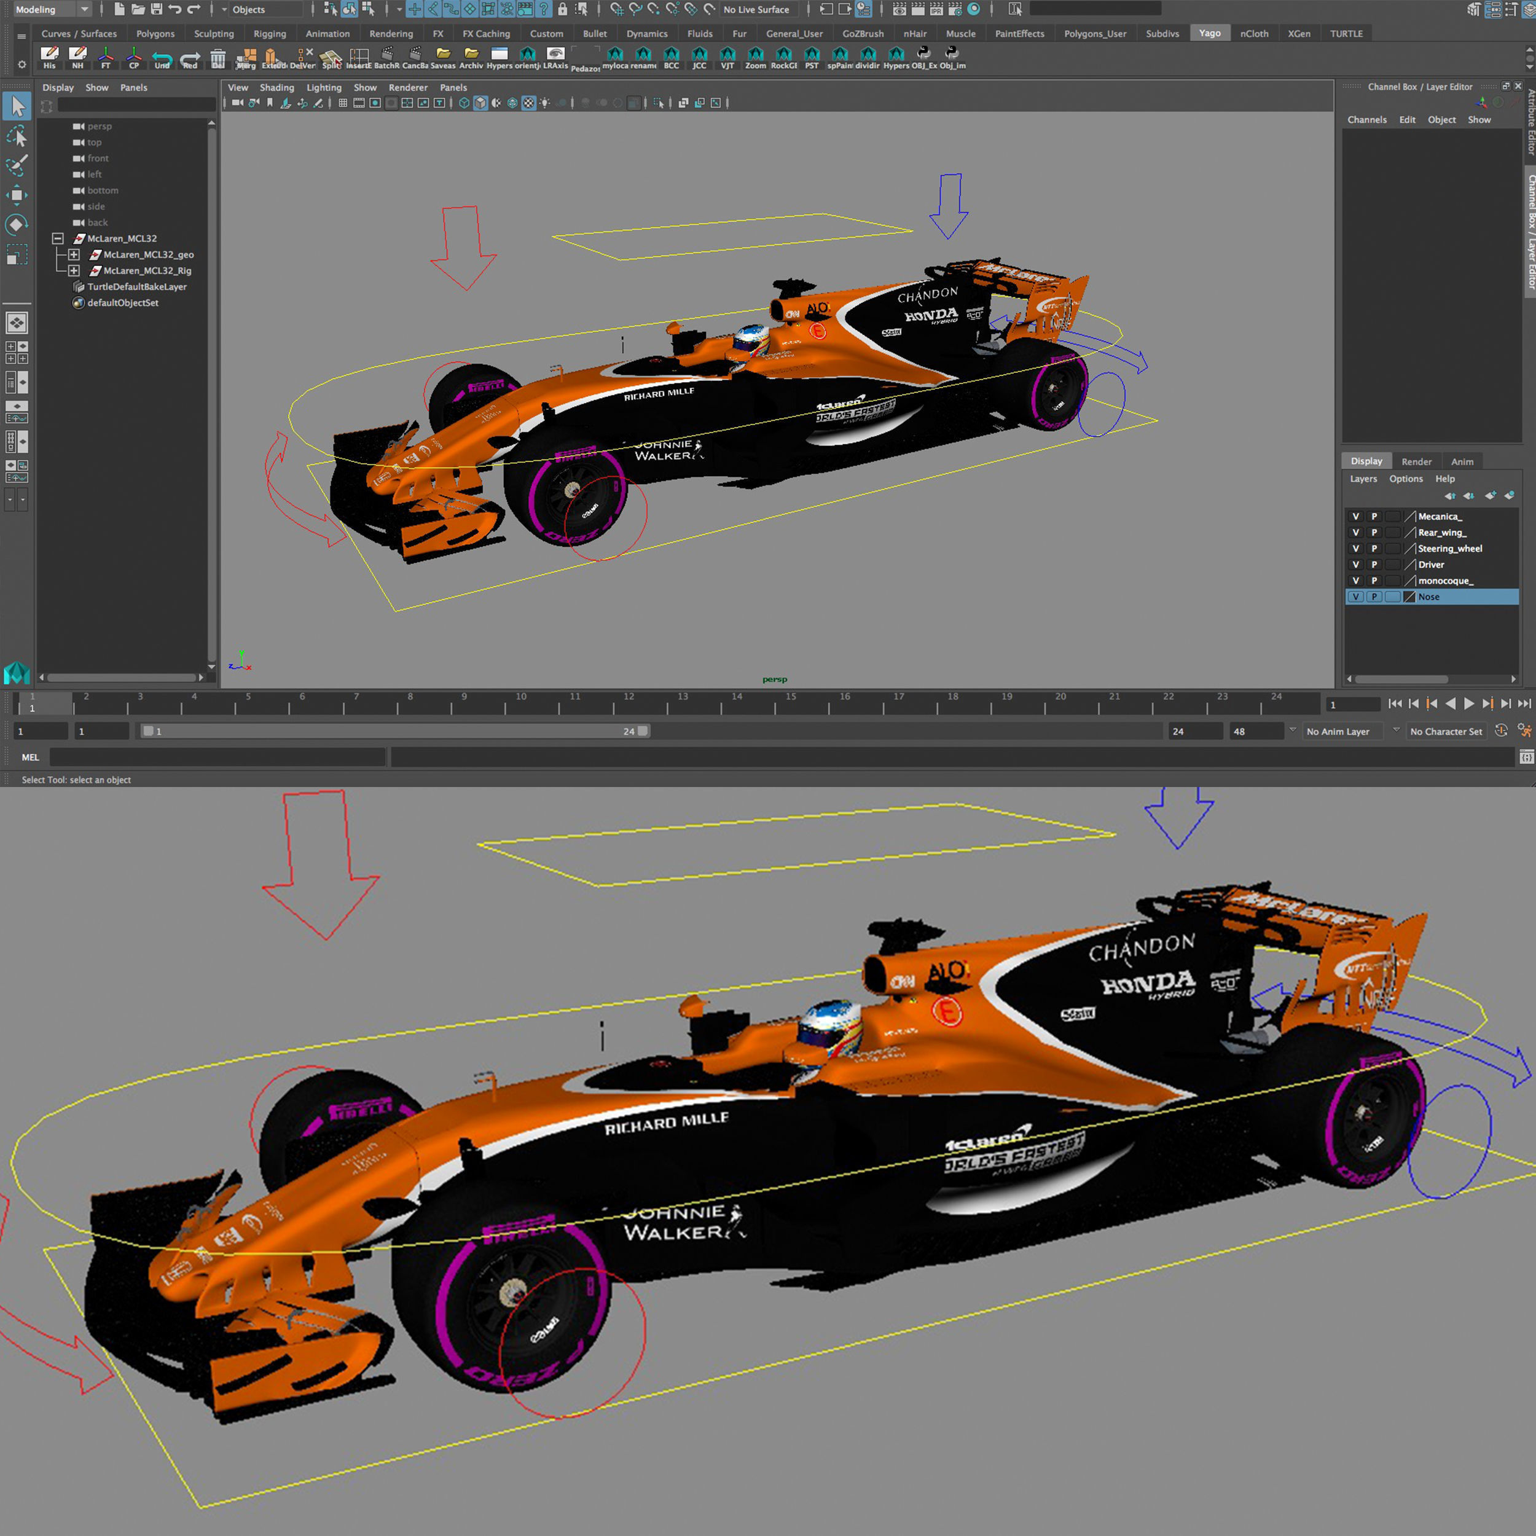This screenshot has width=1536, height=1536.
Task: Click the create new empty layer icon
Action: pyautogui.click(x=1490, y=495)
